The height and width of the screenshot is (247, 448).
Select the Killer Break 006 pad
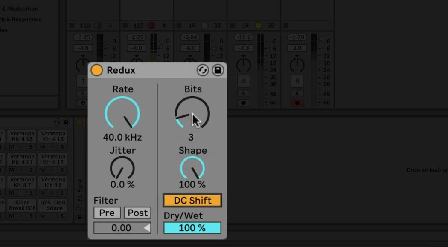coord(22,205)
